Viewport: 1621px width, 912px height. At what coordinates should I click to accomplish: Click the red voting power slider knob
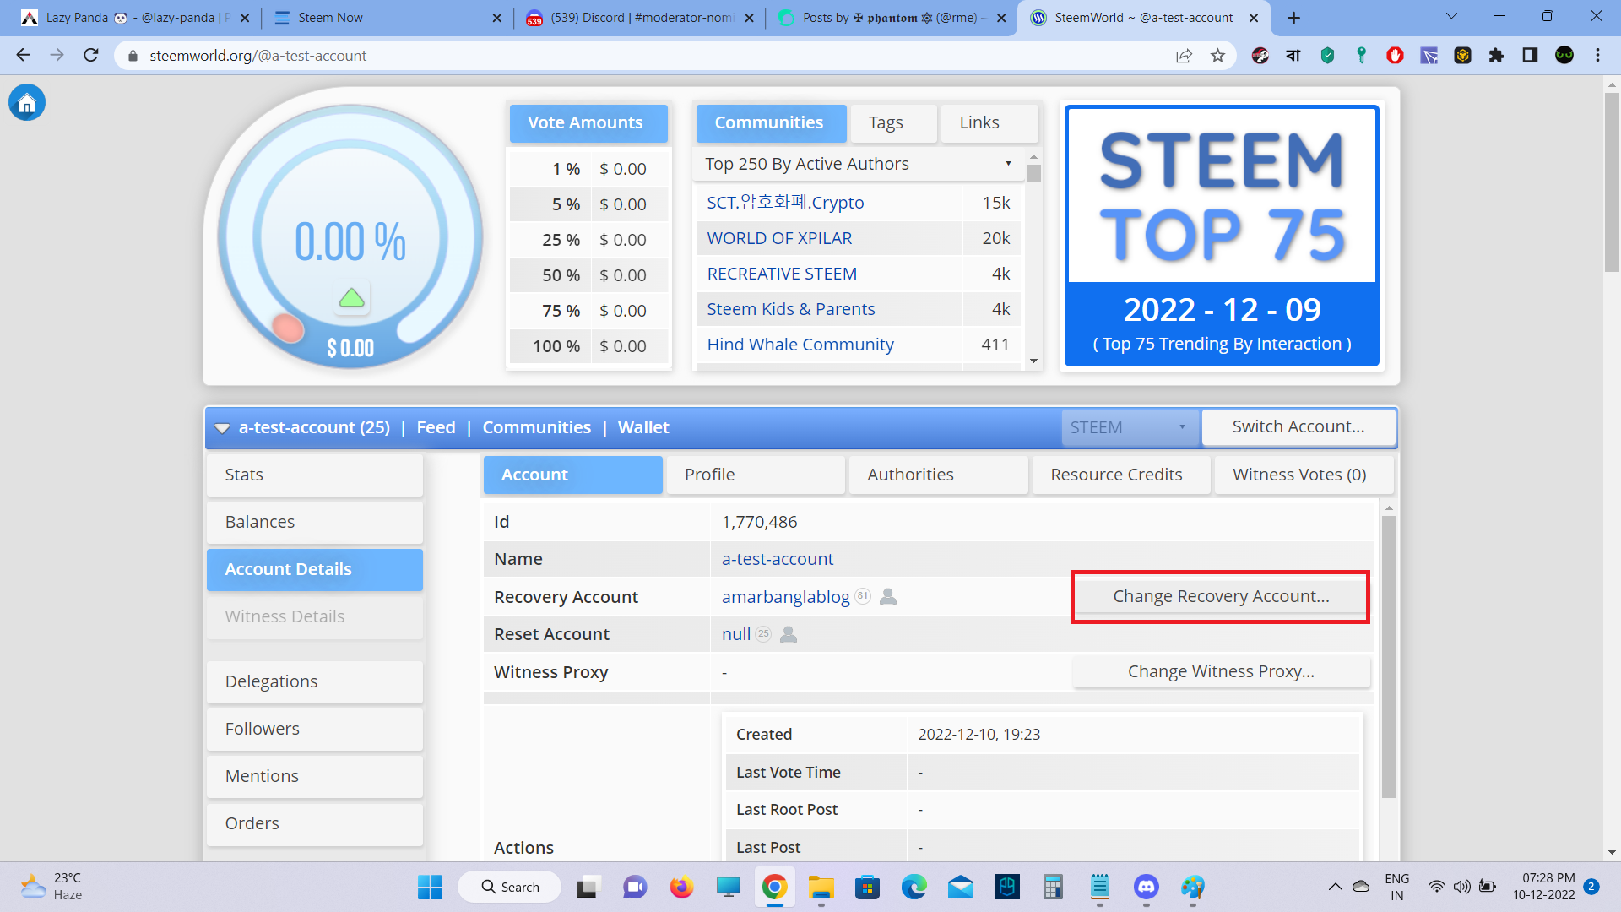click(288, 328)
